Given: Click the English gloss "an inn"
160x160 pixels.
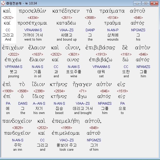Looking at the screenshot, I should click(18, 150).
